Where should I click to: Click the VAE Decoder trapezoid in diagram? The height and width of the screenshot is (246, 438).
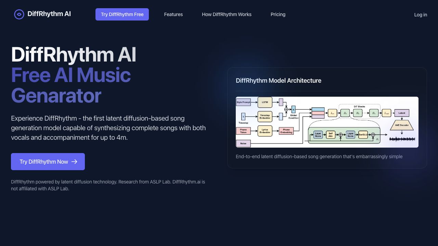[402, 125]
